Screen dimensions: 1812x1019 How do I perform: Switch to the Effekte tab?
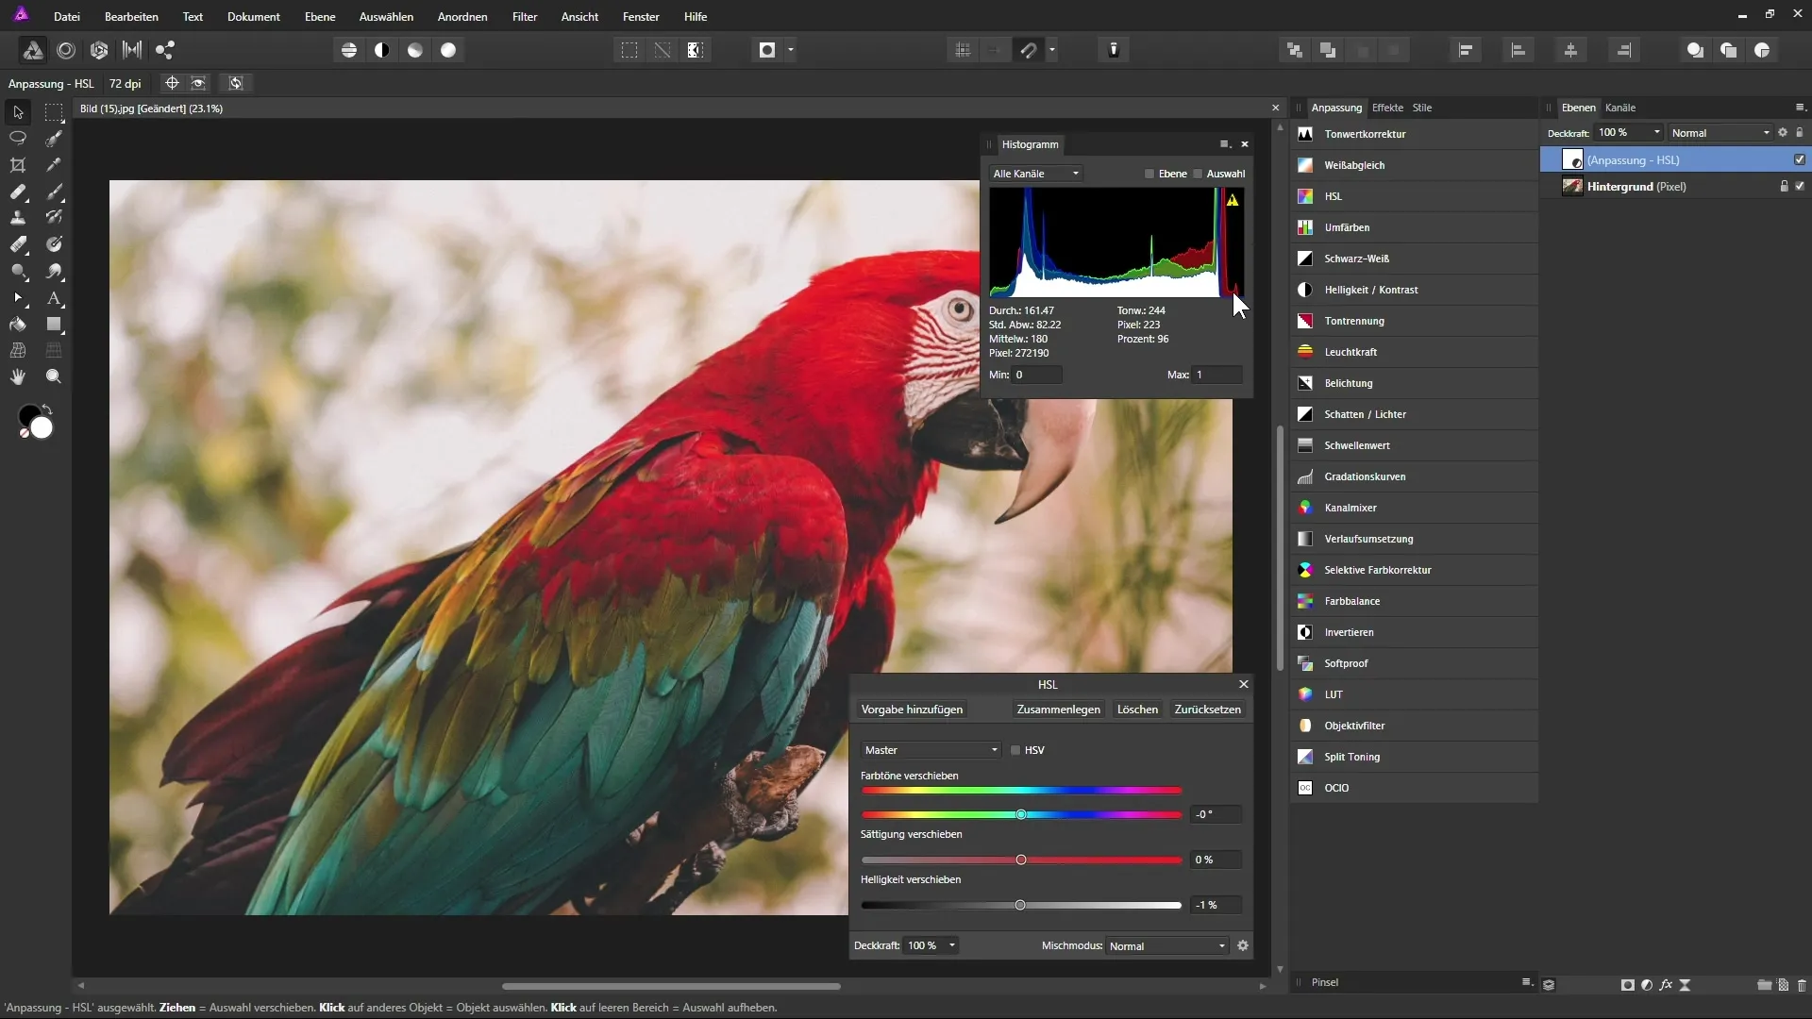click(x=1387, y=108)
